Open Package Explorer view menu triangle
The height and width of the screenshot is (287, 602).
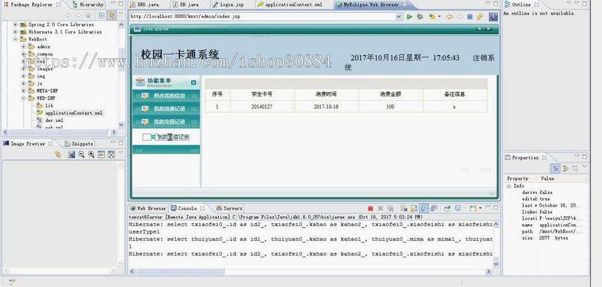(121, 14)
